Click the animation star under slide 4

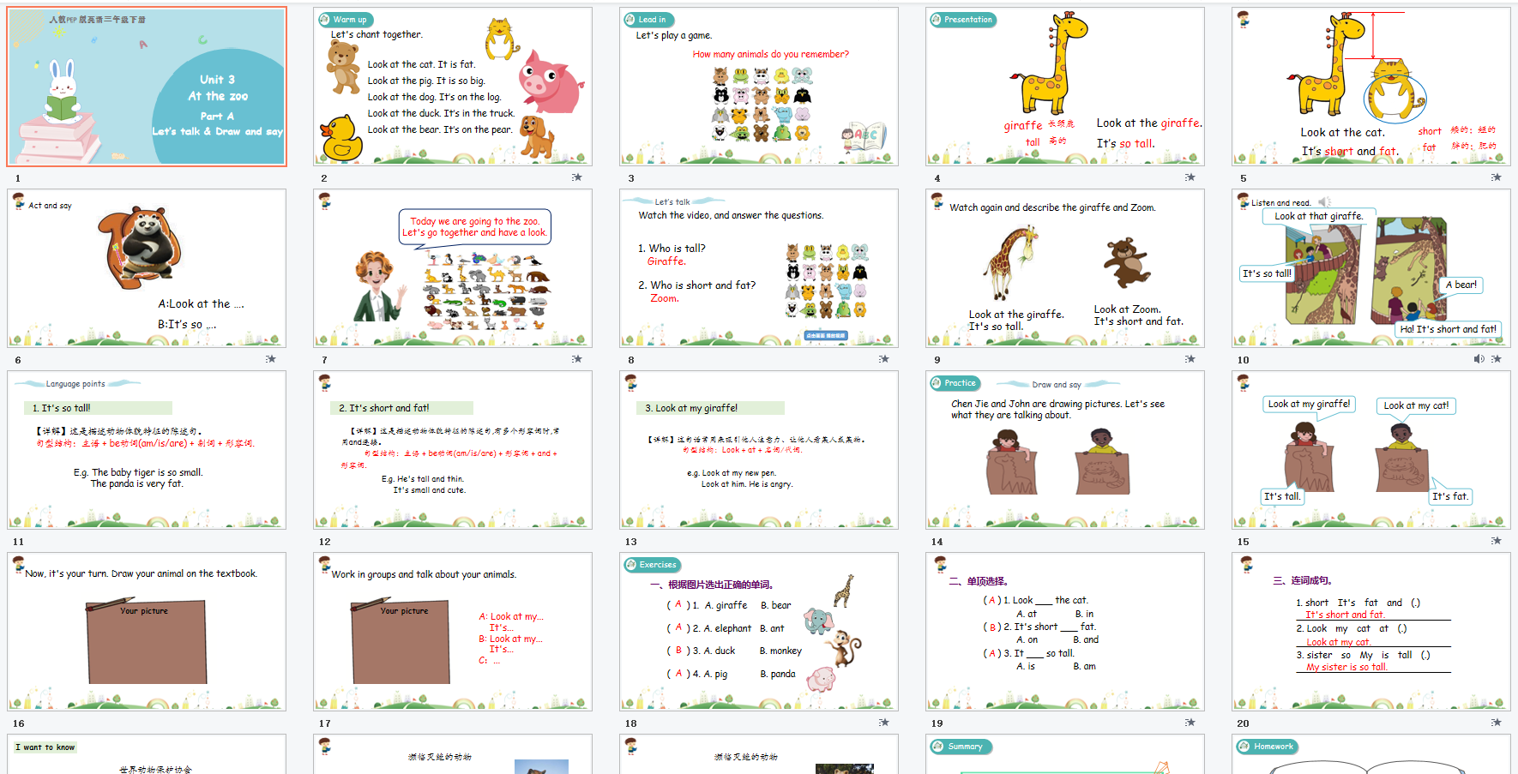point(1190,177)
